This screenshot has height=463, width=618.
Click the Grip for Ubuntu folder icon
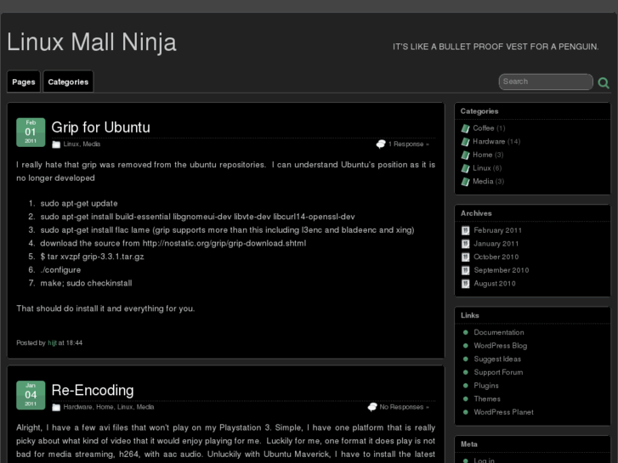(x=56, y=144)
